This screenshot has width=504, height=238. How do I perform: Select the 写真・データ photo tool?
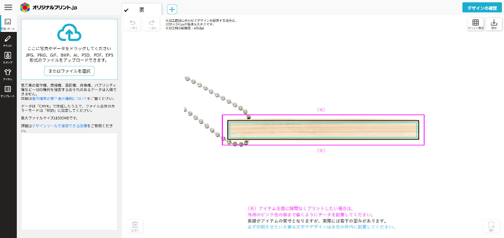click(x=8, y=24)
